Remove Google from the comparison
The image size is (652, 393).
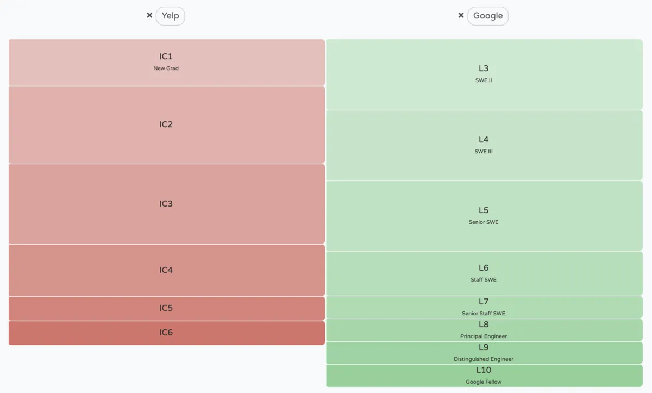coord(461,15)
